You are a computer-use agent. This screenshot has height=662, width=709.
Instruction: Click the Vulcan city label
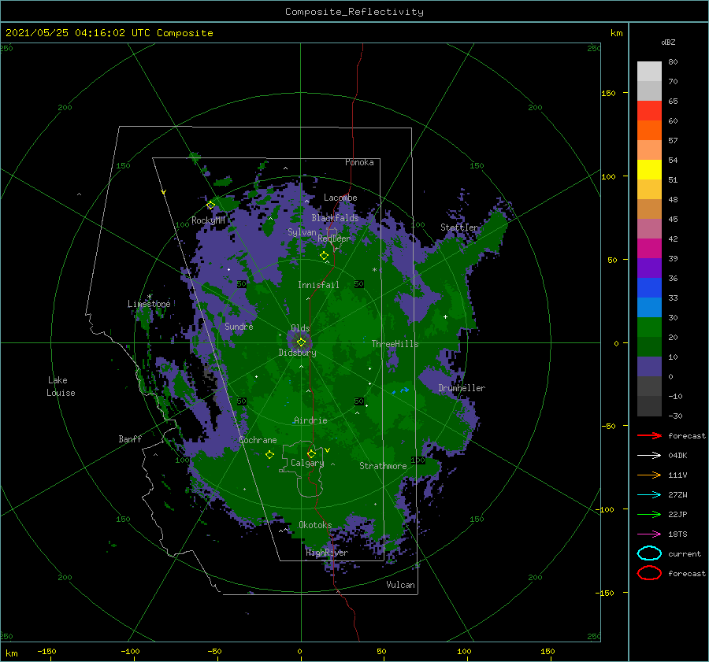pos(400,585)
